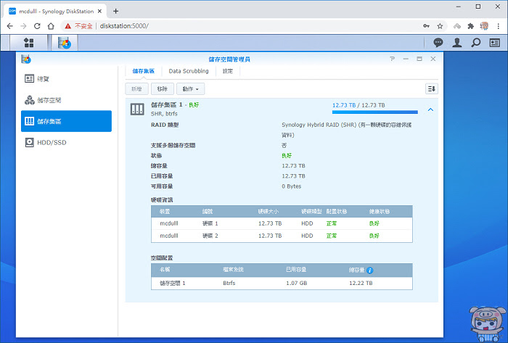
Task: Collapse the storage pool 1 details
Action: [x=430, y=109]
